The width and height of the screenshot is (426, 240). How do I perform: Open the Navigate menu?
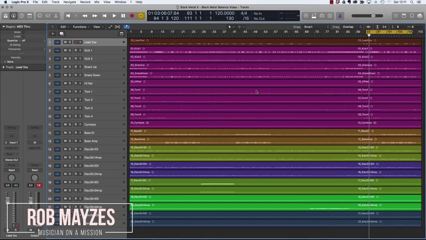(70, 2)
